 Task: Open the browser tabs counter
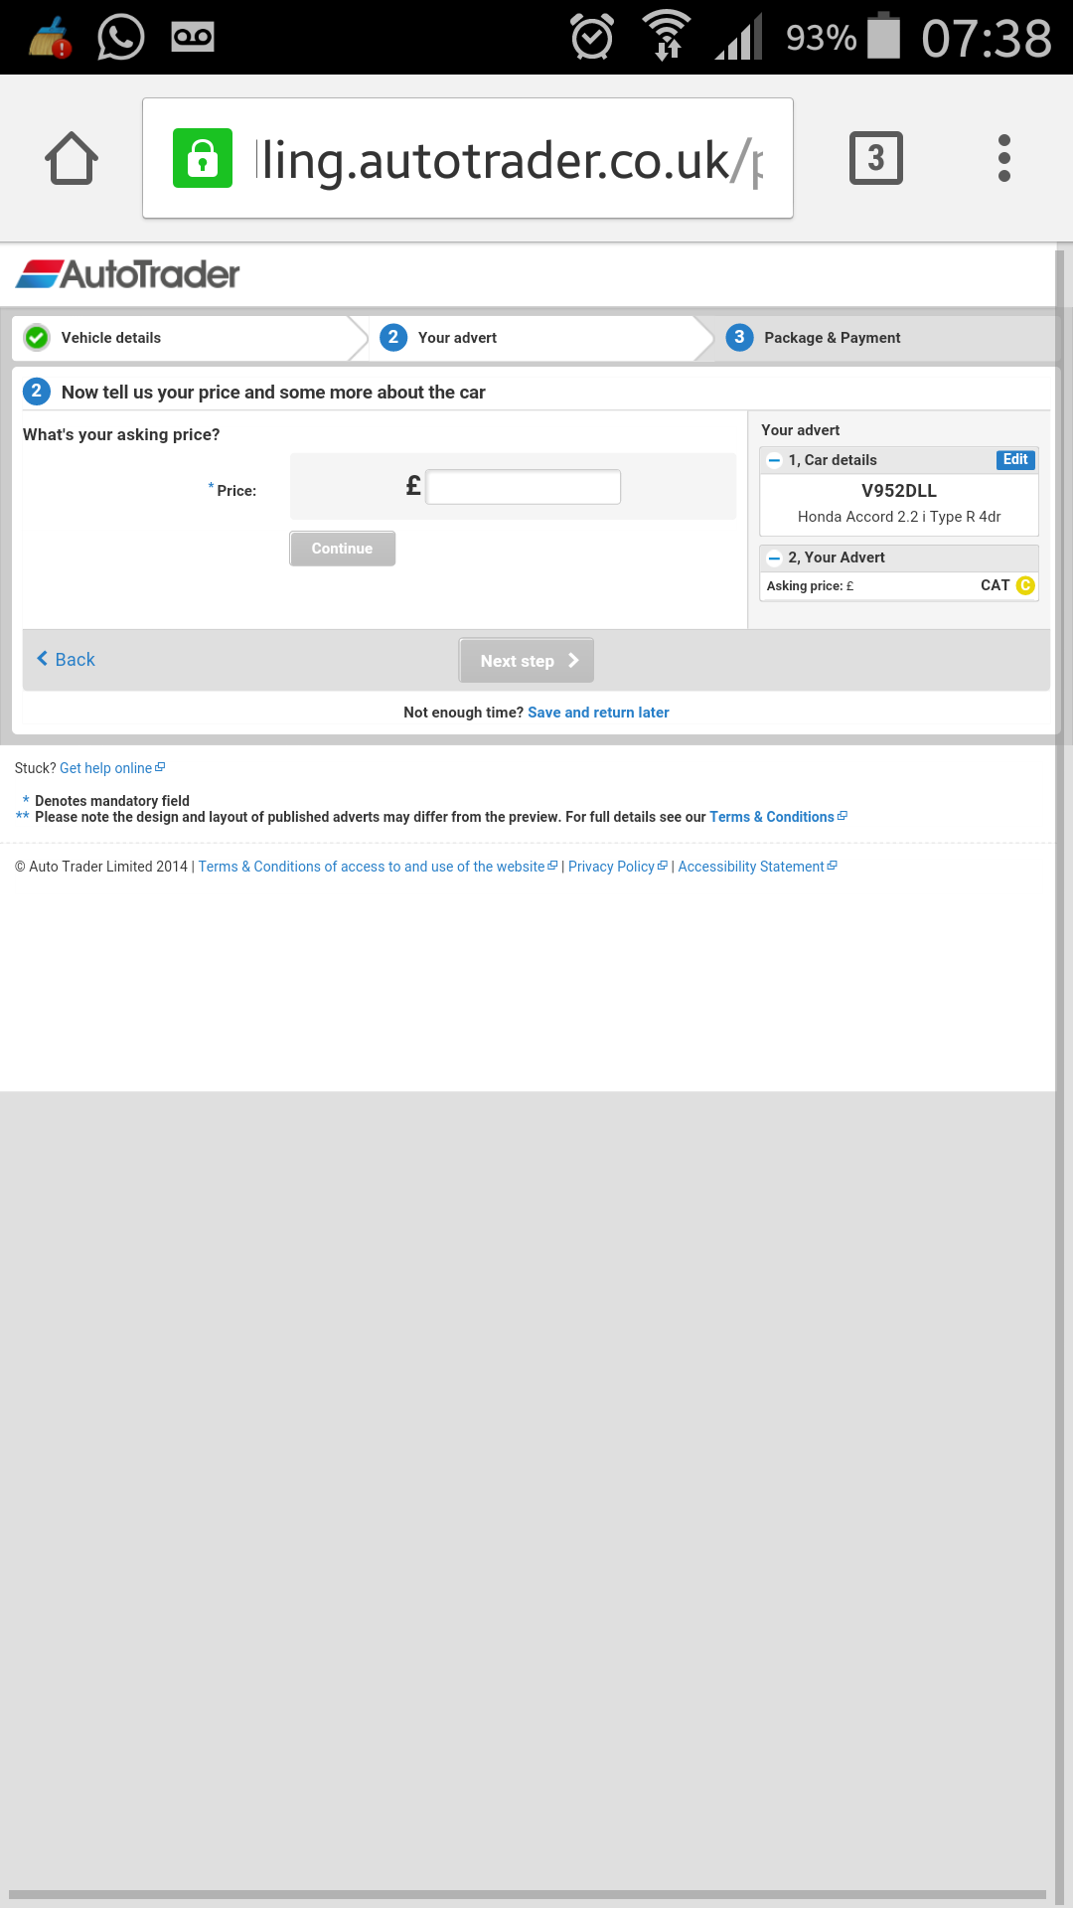pyautogui.click(x=875, y=158)
